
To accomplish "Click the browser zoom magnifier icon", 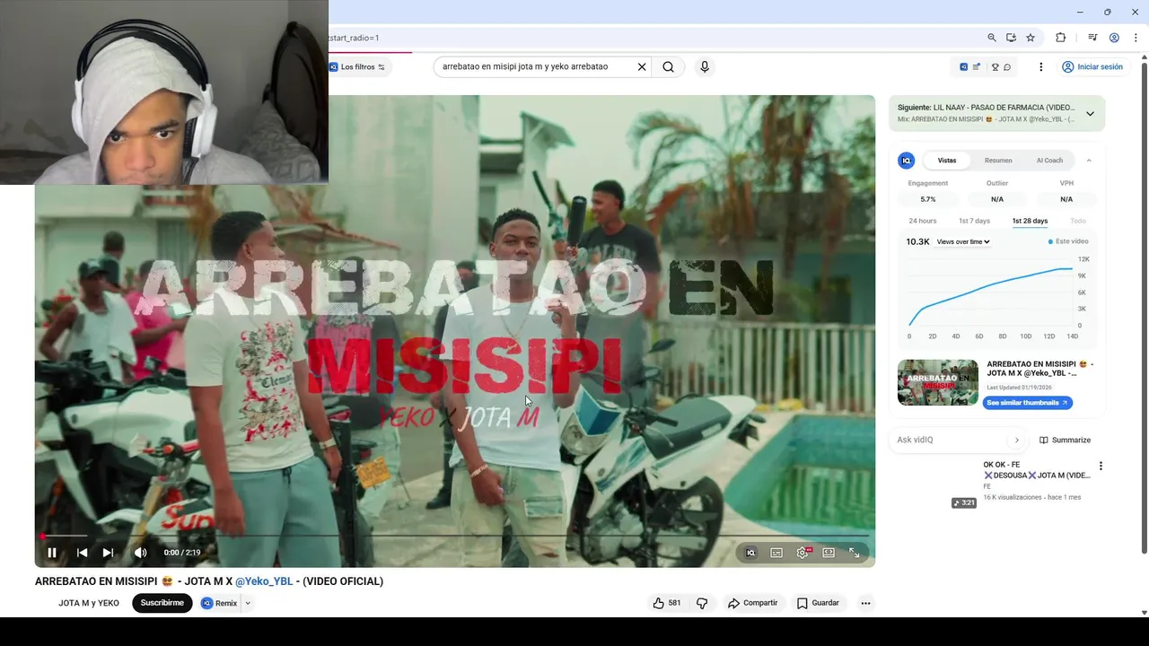I will 992,38.
